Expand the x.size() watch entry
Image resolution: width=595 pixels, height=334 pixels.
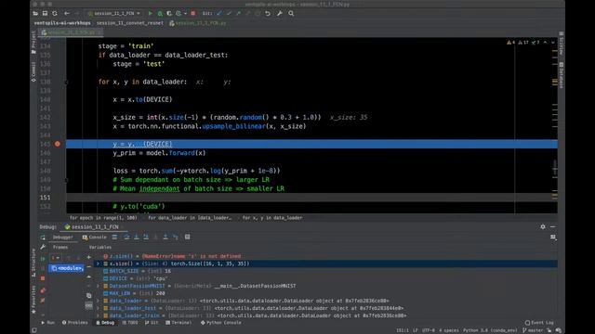[x=98, y=263]
